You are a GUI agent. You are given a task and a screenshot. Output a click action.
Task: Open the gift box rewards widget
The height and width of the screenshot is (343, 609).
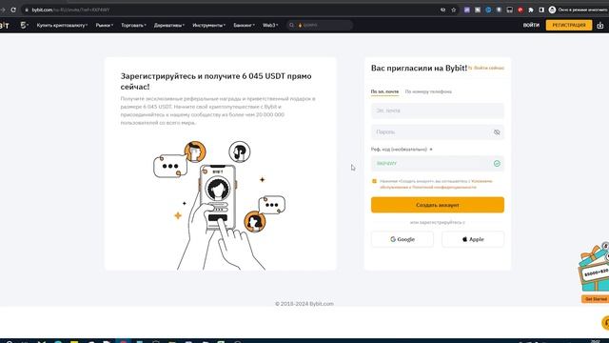pyautogui.click(x=594, y=269)
